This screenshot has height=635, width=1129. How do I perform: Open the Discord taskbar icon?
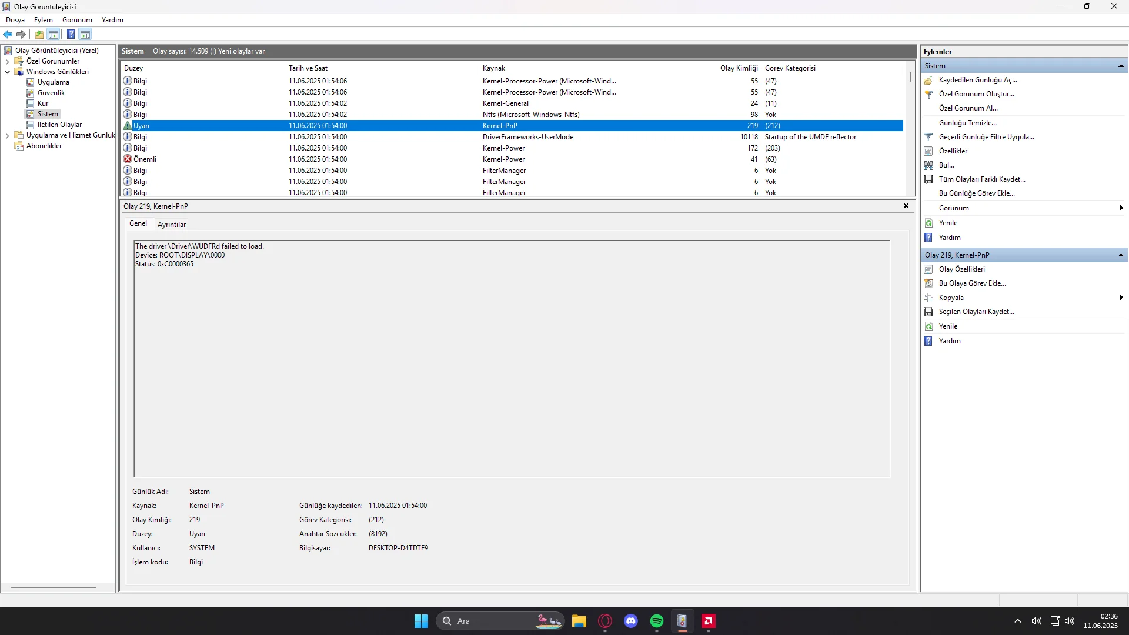point(631,621)
